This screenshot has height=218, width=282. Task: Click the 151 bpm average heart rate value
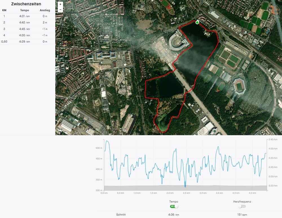[242, 215]
